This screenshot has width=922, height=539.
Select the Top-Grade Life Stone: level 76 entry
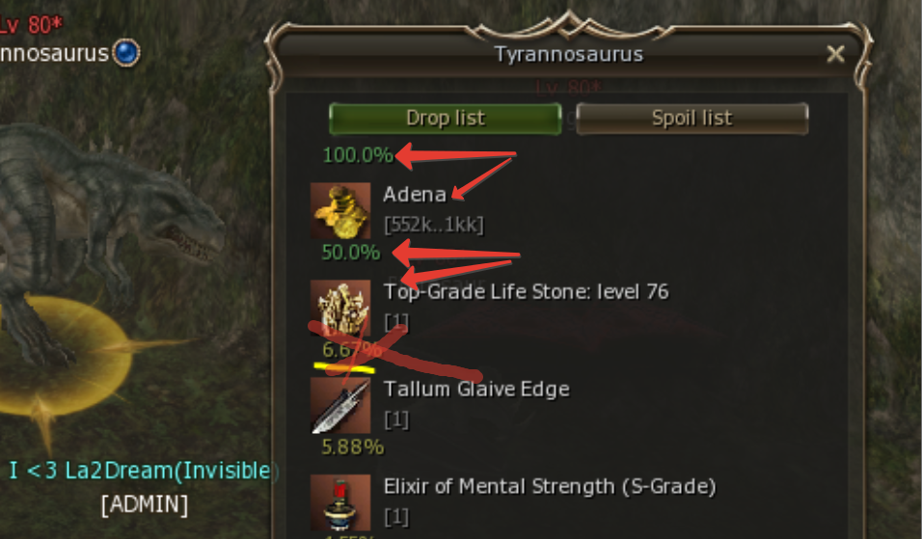click(526, 291)
